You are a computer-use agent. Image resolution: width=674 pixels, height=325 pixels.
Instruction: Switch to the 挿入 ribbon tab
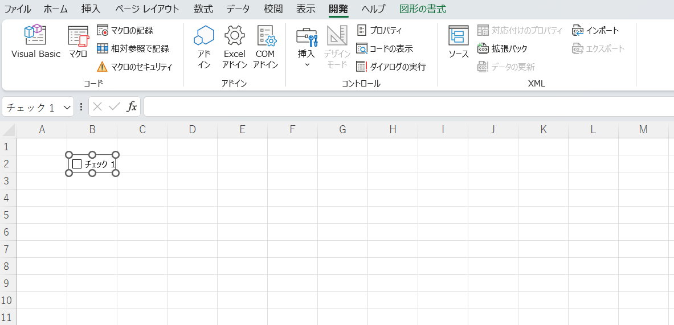pos(92,9)
